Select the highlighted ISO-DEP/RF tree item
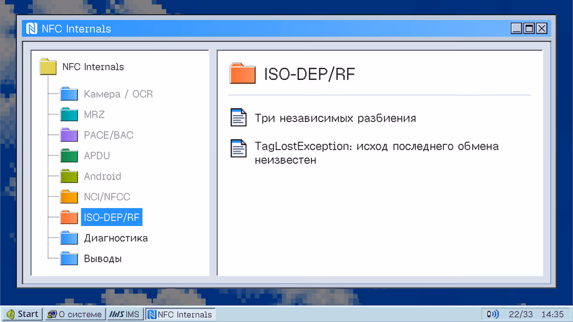This screenshot has height=322, width=573. click(112, 217)
